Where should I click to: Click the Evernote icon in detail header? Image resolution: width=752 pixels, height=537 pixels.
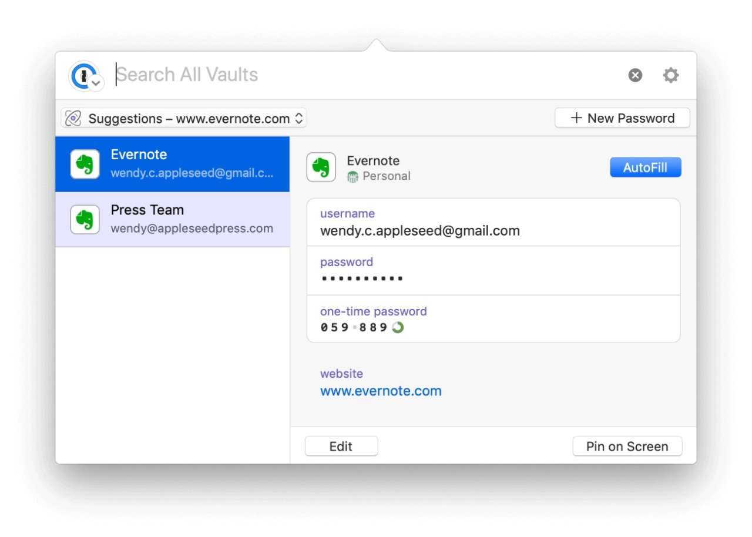click(321, 167)
